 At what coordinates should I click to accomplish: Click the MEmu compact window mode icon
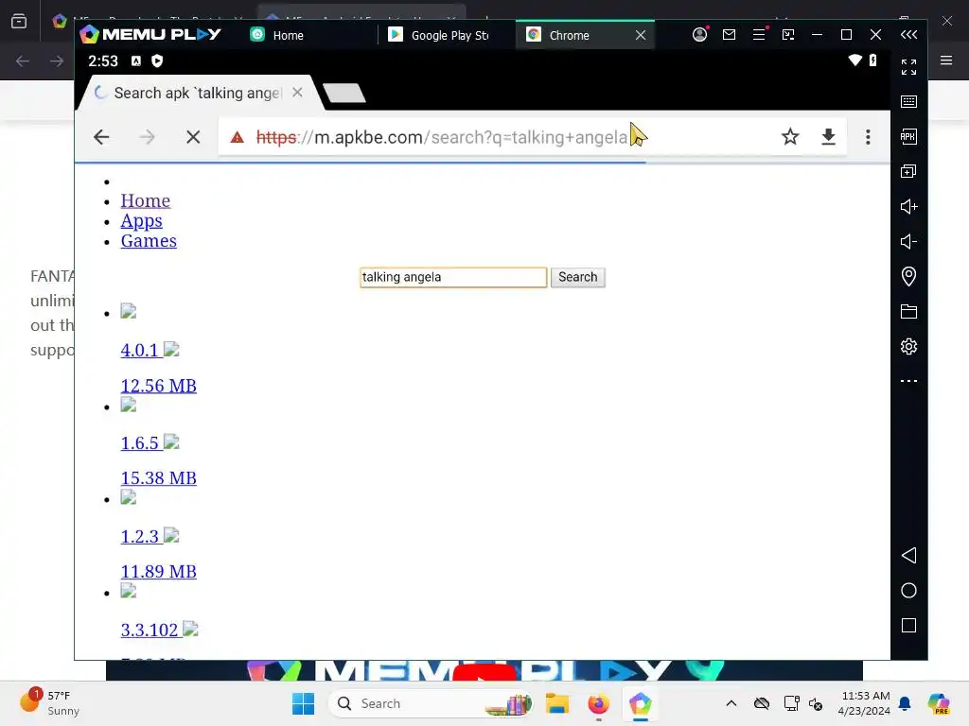(788, 35)
